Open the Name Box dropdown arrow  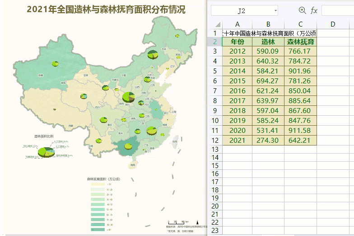coord(275,10)
